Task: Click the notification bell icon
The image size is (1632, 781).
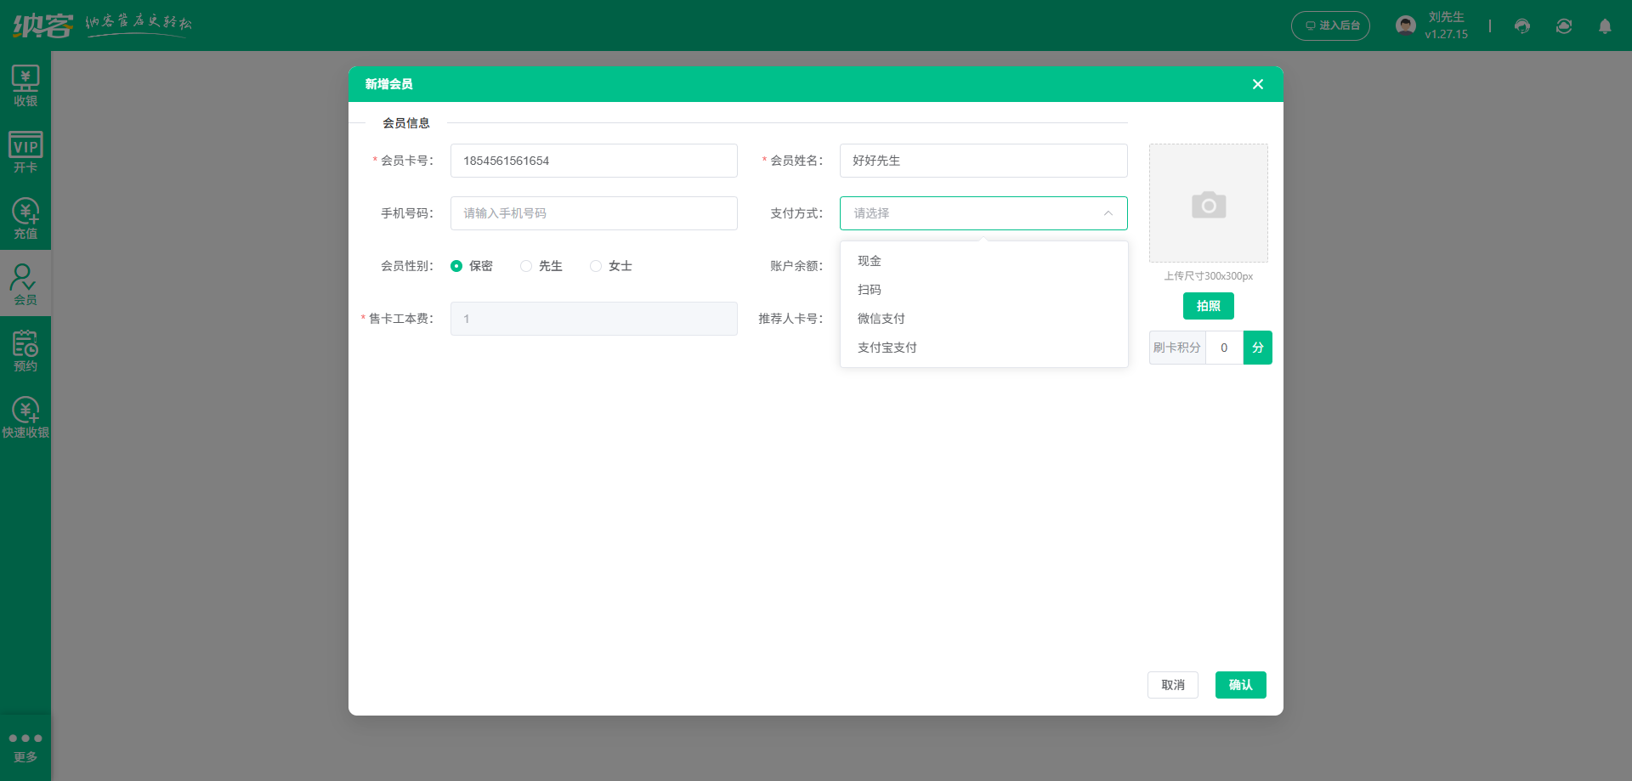Action: click(1605, 26)
